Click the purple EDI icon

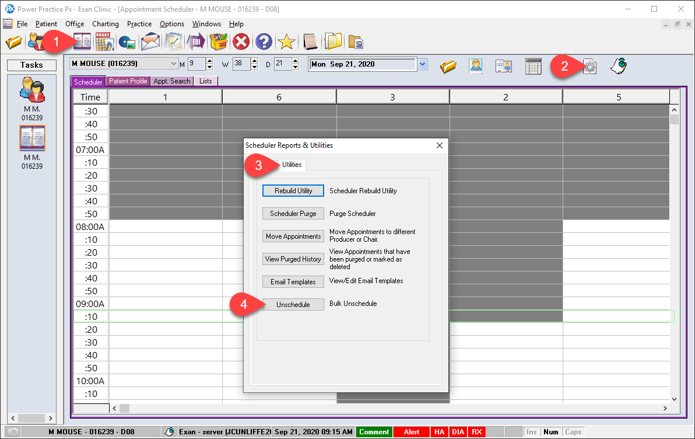pyautogui.click(x=196, y=42)
